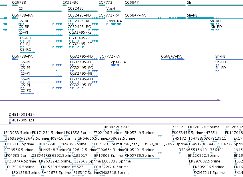Select EST GH17873.5prime
Screen dimensions: 243x177
click(106, 144)
